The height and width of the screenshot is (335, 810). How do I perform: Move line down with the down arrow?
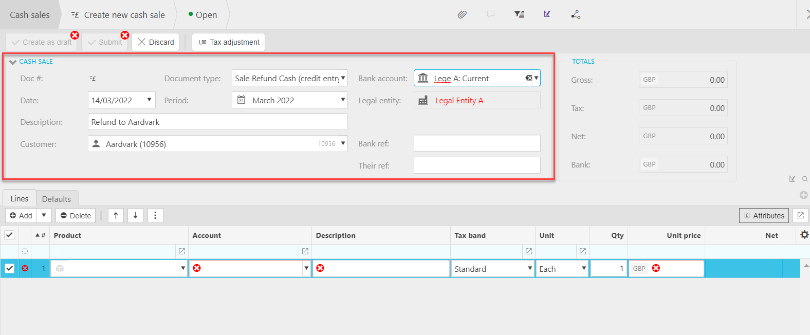point(135,215)
